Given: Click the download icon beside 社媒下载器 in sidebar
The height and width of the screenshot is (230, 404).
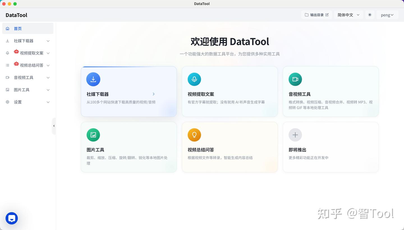Looking at the screenshot, I should 8,41.
